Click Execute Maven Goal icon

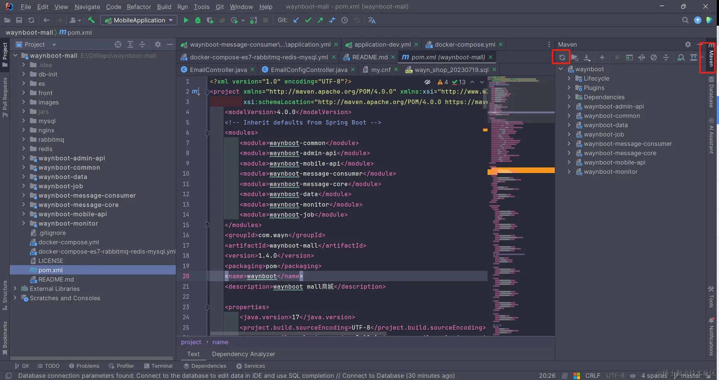click(x=629, y=57)
